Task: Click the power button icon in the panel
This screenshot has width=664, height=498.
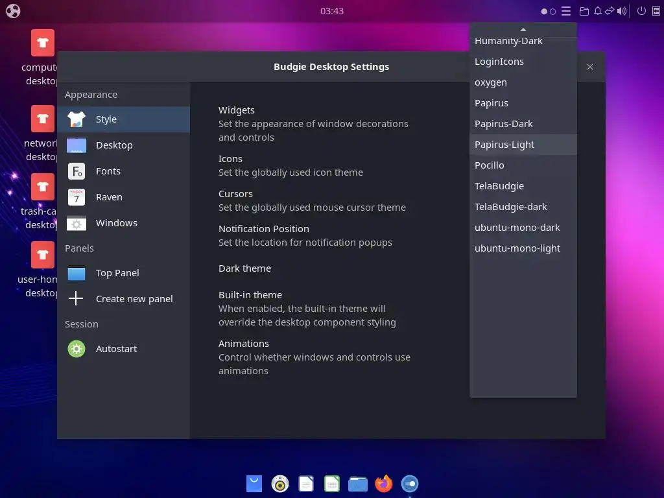Action: (x=641, y=11)
